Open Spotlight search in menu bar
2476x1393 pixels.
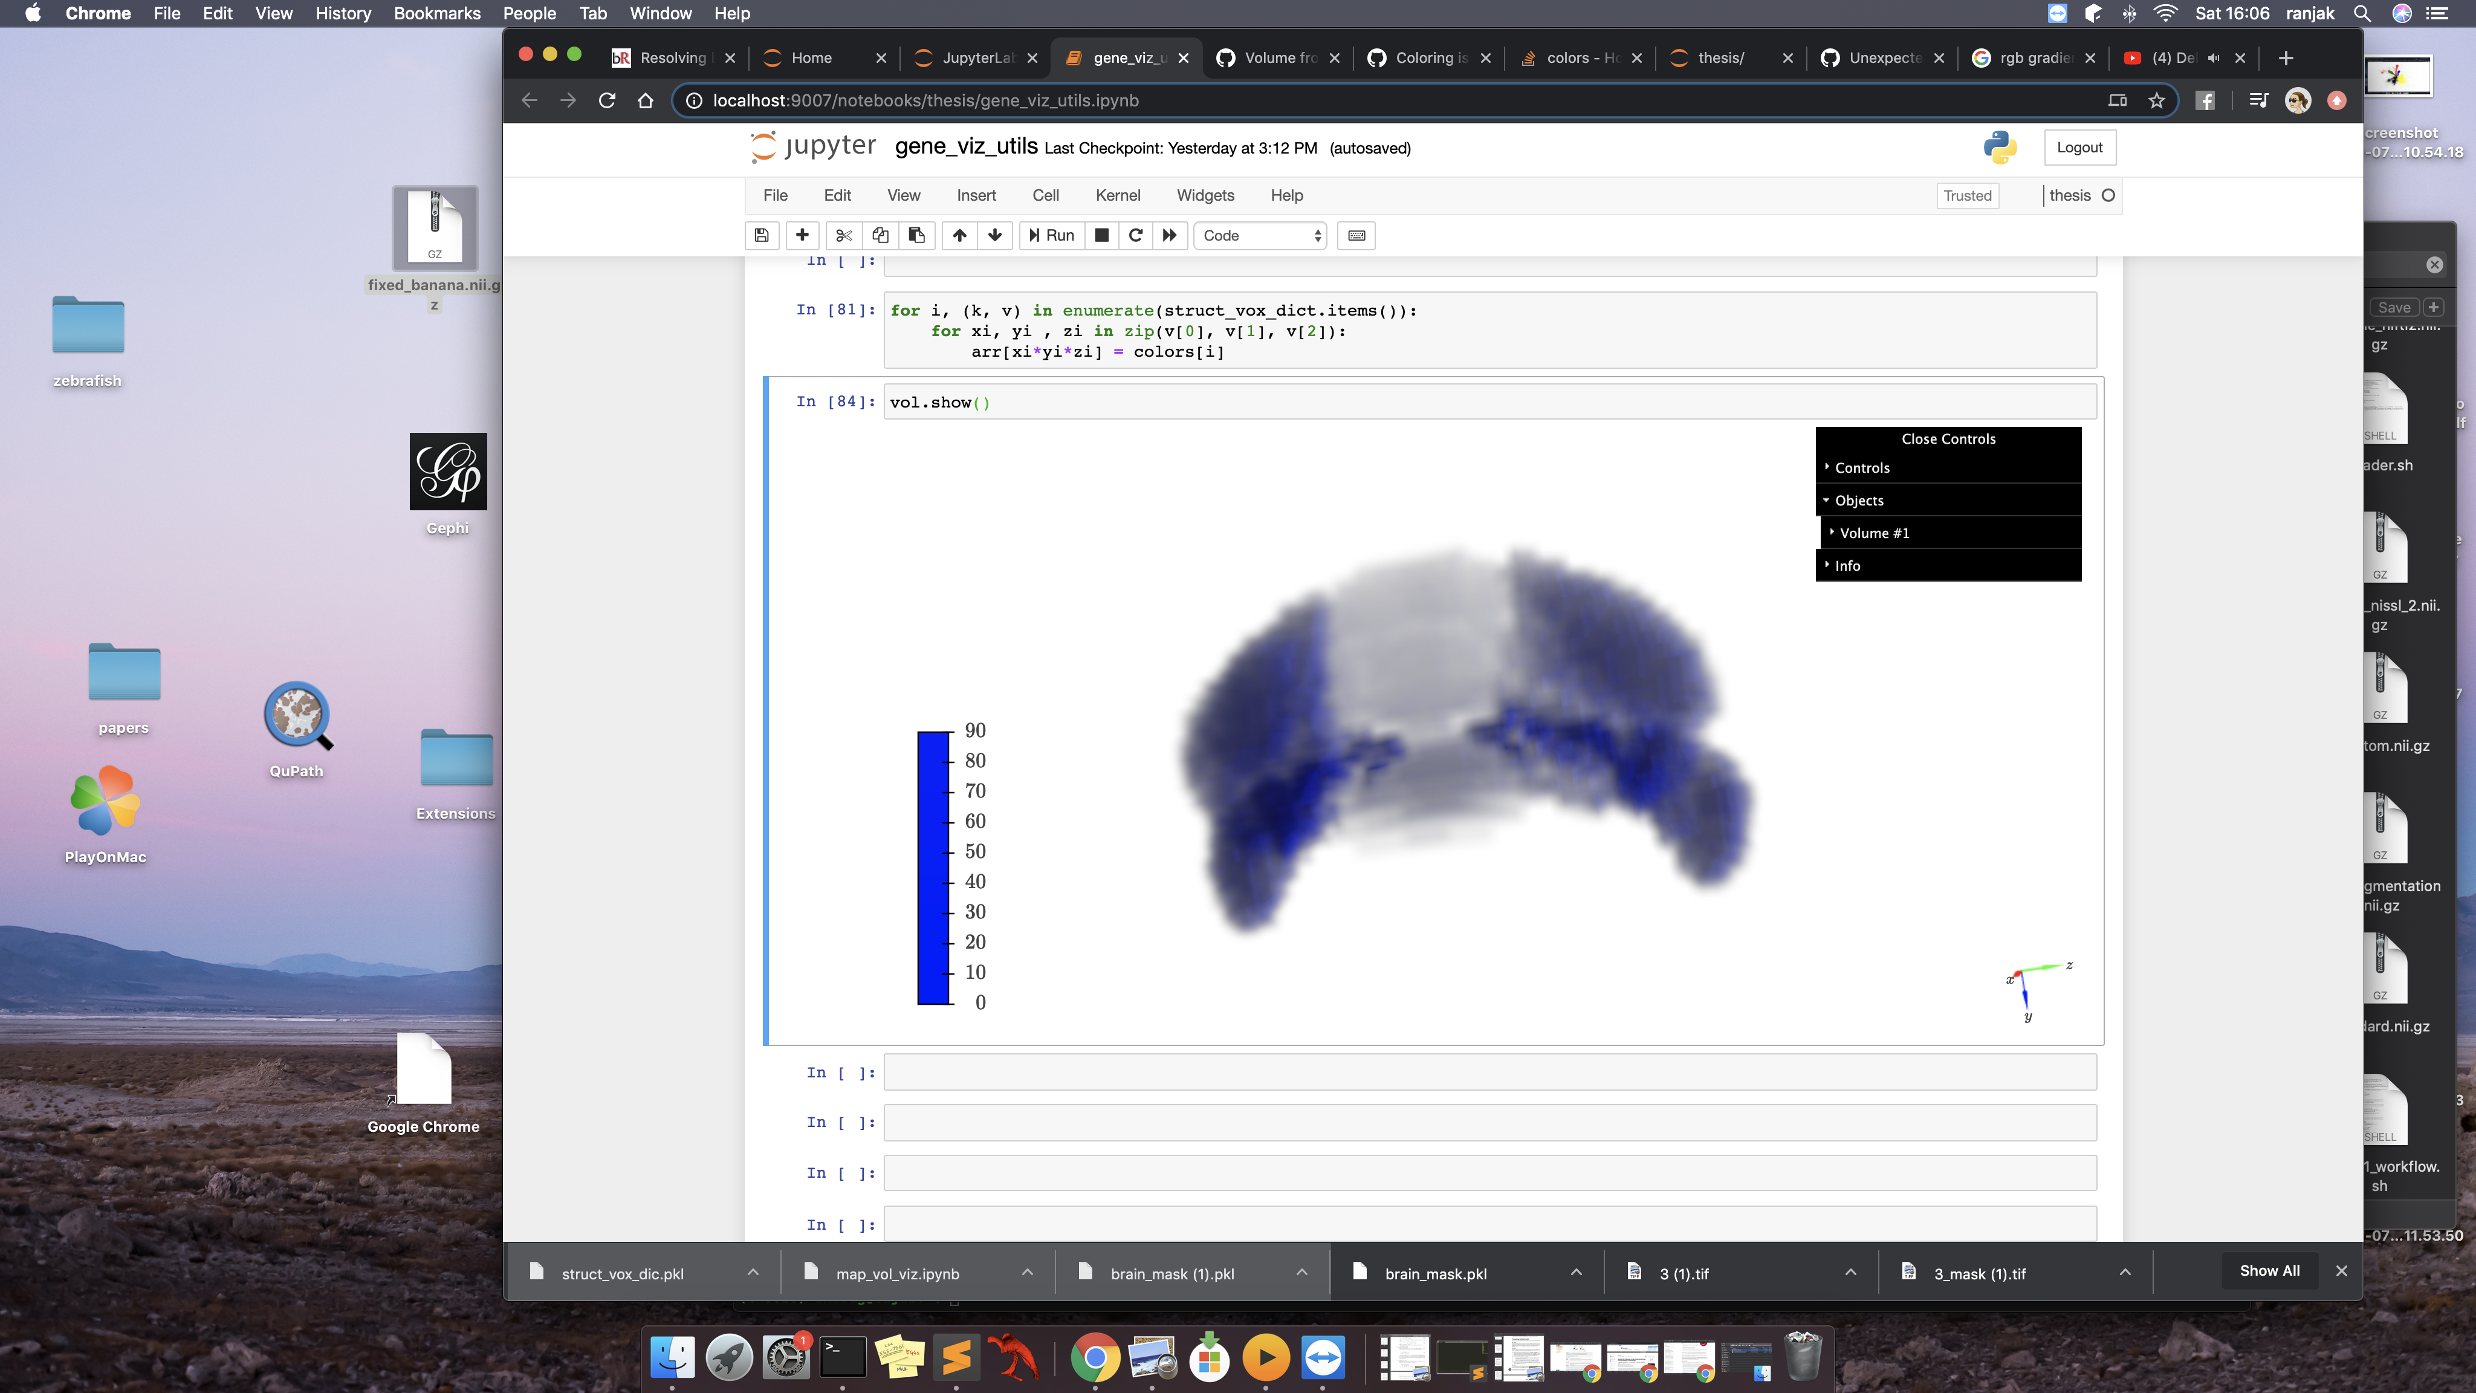click(x=2362, y=13)
